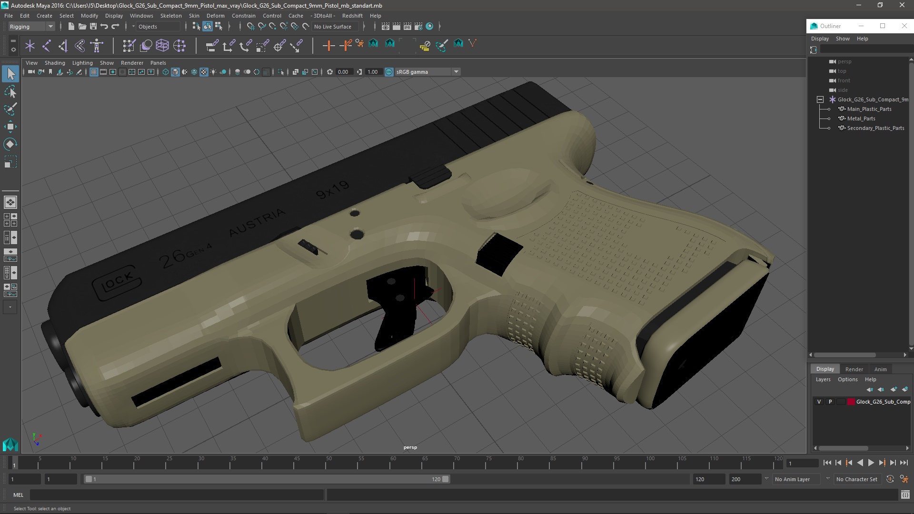This screenshot has width=914, height=514.
Task: Select Secondary_Plastic_Parts in the Outliner
Action: [875, 128]
